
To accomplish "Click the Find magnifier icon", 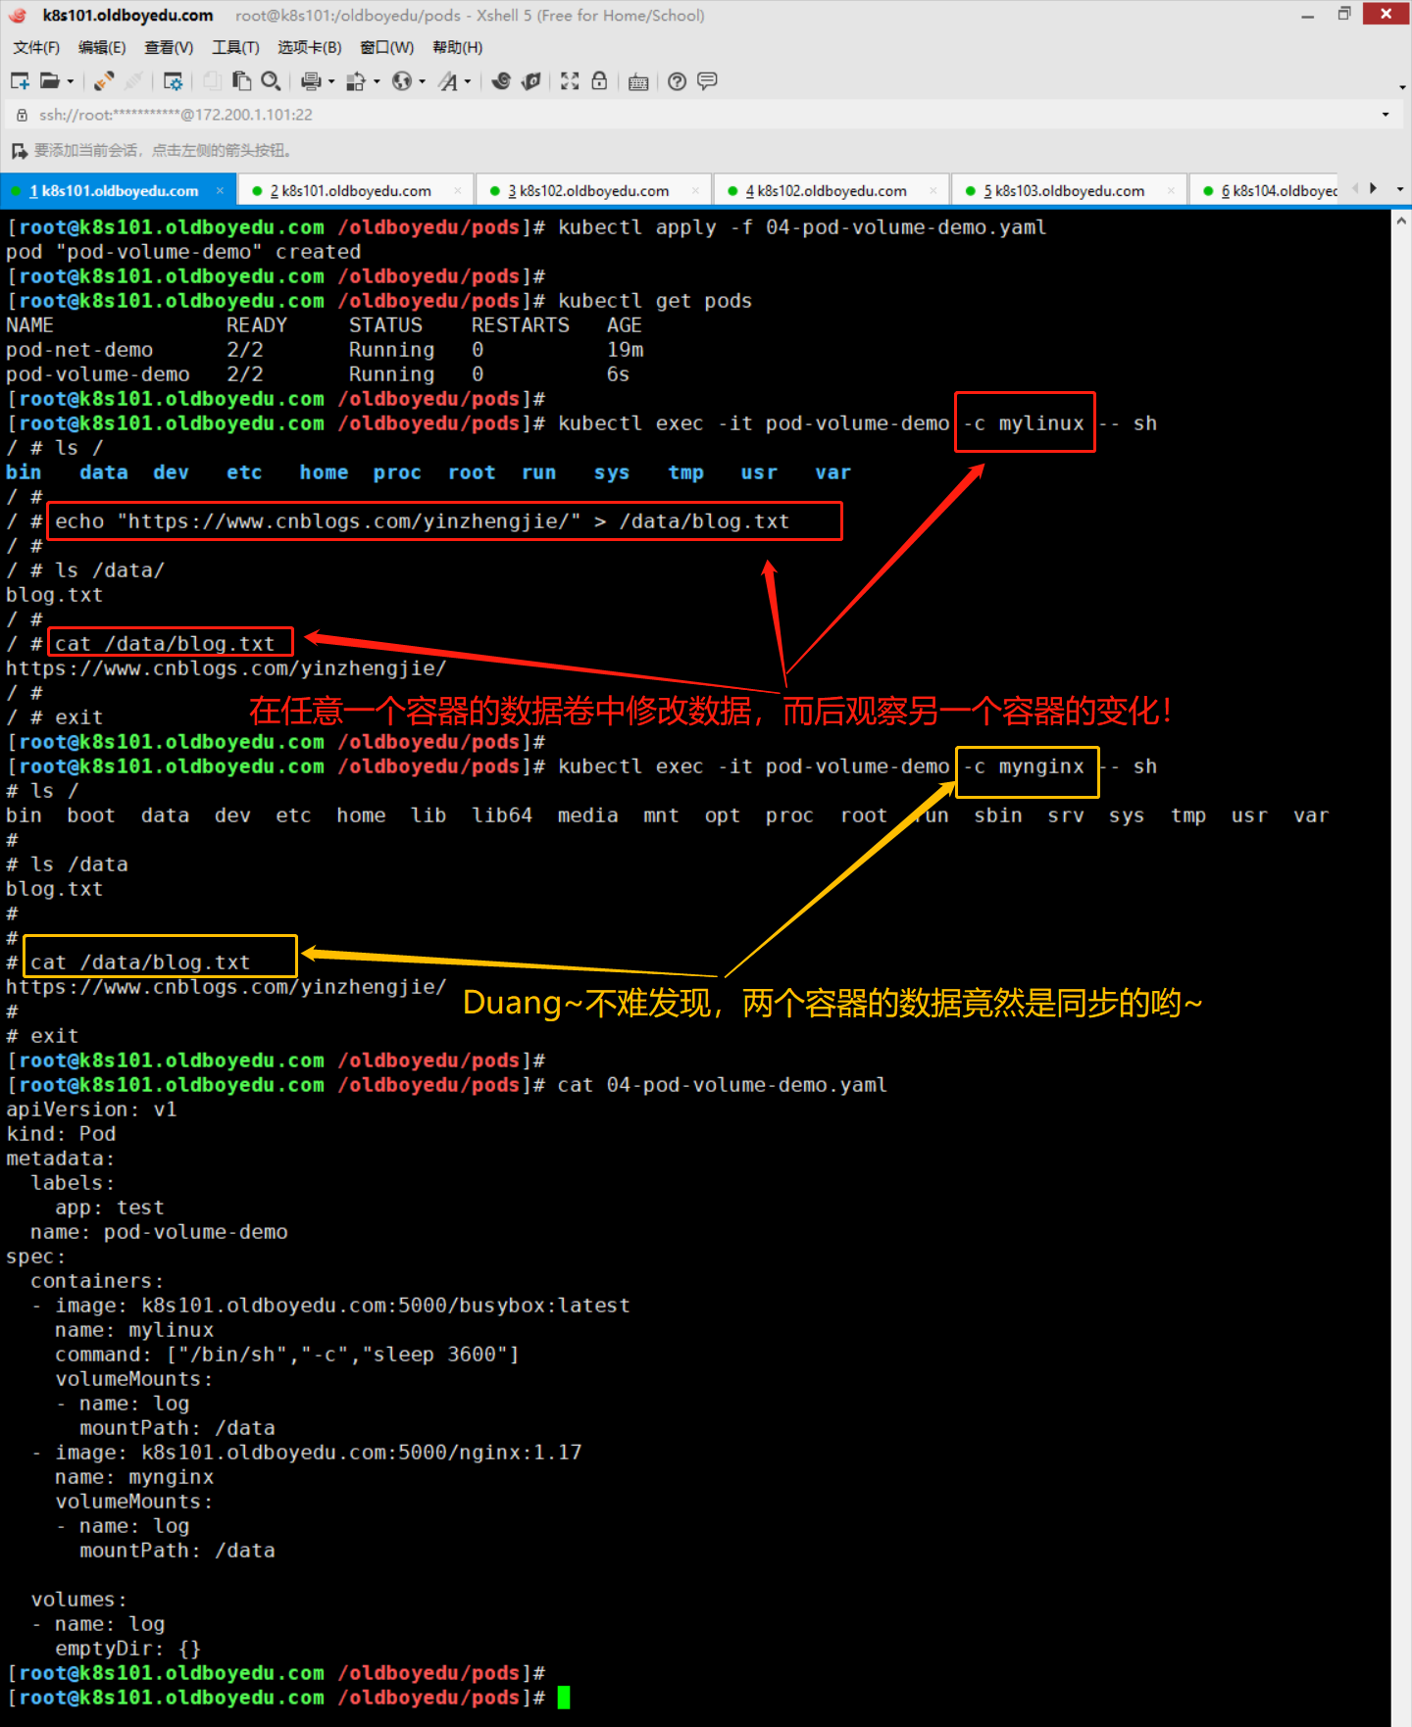I will pyautogui.click(x=272, y=81).
